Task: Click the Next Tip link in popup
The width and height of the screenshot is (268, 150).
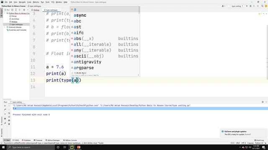Action: coord(96,75)
